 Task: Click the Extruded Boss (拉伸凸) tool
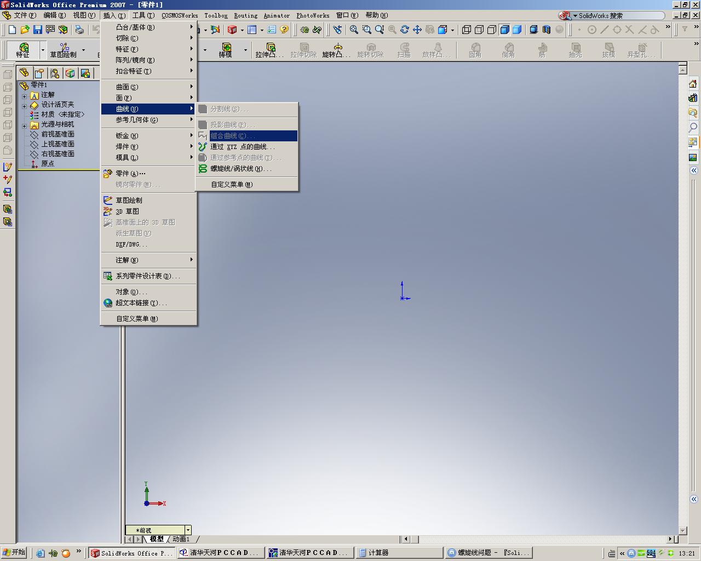[270, 50]
